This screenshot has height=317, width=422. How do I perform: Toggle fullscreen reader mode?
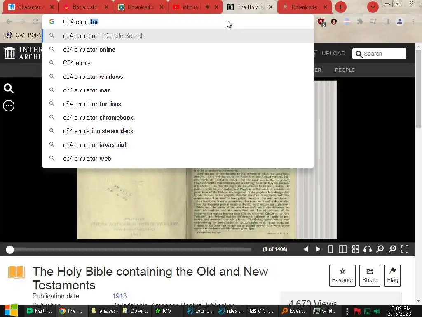coord(405,249)
